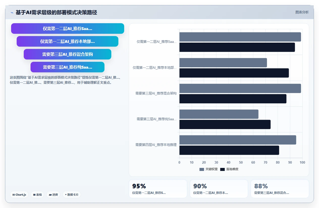Screen dimensions: 319x208
Task: Click the 关键权重 bar for 需要第三层AI_推荐纯Saa...
Action: tap(219, 114)
